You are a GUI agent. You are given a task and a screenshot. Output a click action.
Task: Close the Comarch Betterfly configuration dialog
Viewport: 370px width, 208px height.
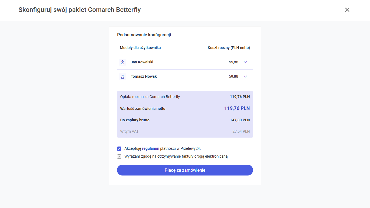coord(347,10)
